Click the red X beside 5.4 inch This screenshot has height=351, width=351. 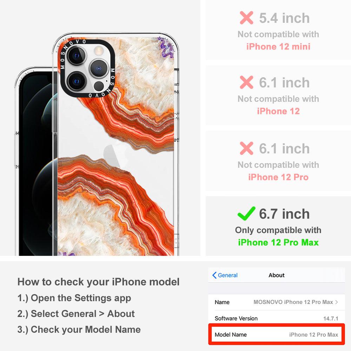click(246, 18)
